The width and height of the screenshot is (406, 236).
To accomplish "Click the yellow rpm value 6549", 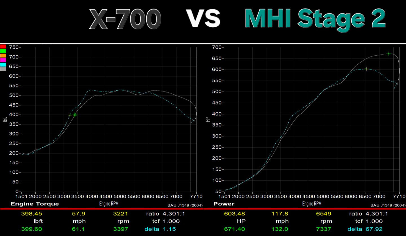I will click(324, 214).
